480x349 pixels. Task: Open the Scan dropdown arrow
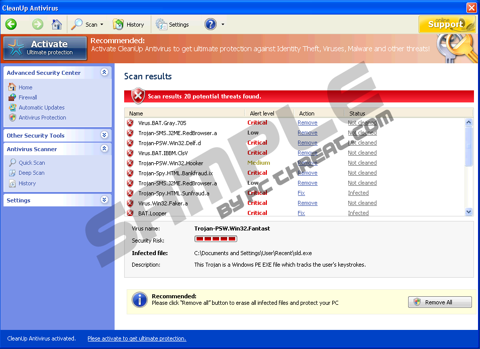(x=102, y=25)
